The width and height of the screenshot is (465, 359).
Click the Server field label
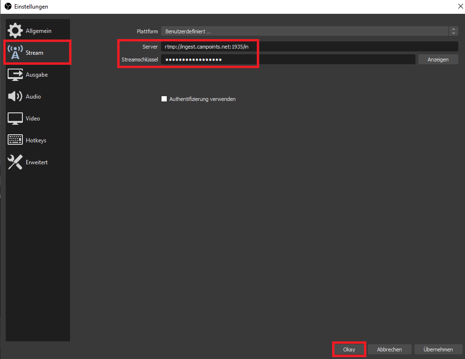coord(150,47)
